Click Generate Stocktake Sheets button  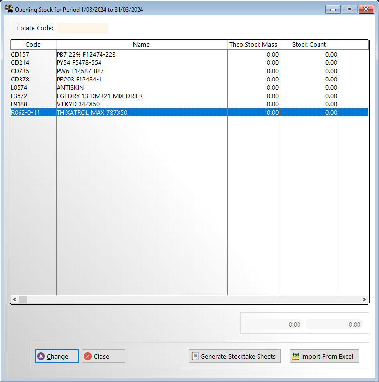(235, 356)
